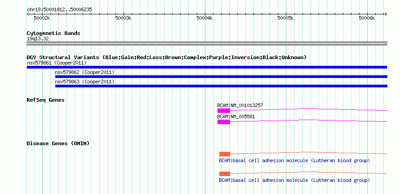The image size is (400, 194).
Task: Click the nsv579863 (Cooper2011) blue variant bar
Action: [221, 86]
